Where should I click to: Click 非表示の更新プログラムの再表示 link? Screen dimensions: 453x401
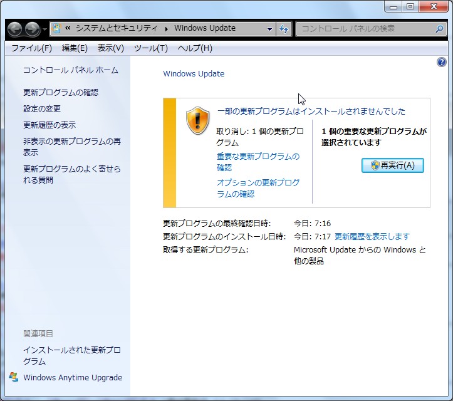[x=72, y=147]
